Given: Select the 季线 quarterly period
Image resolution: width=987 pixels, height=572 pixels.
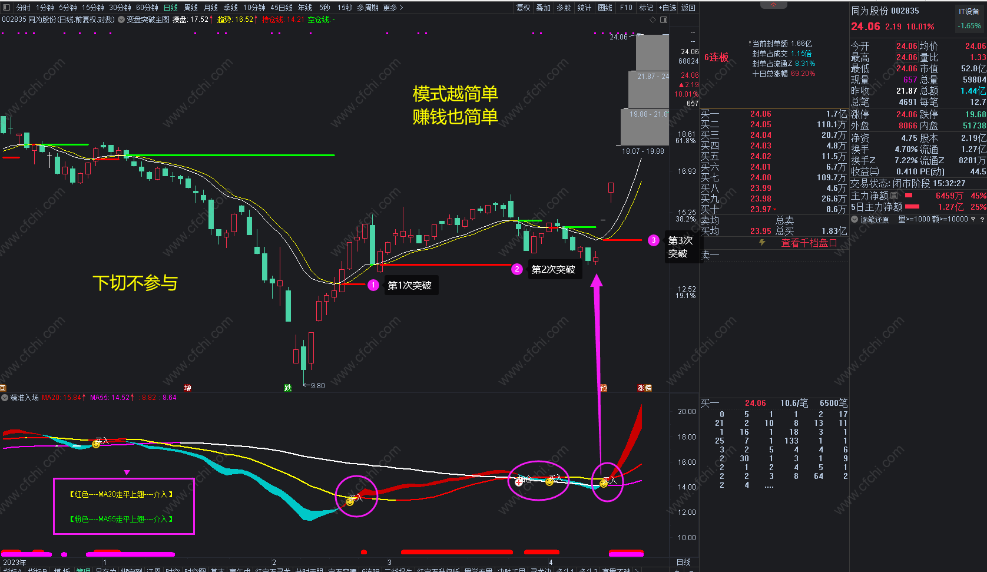Looking at the screenshot, I should pyautogui.click(x=231, y=8).
